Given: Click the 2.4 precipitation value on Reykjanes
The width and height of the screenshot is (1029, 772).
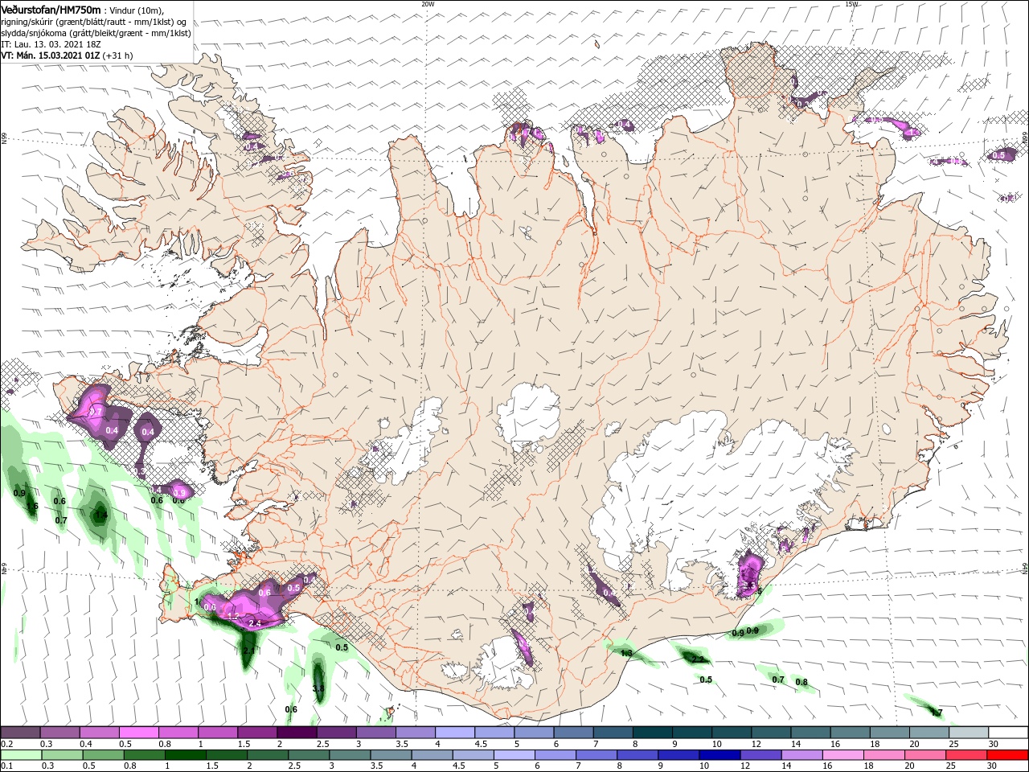Looking at the screenshot, I should pos(256,623).
